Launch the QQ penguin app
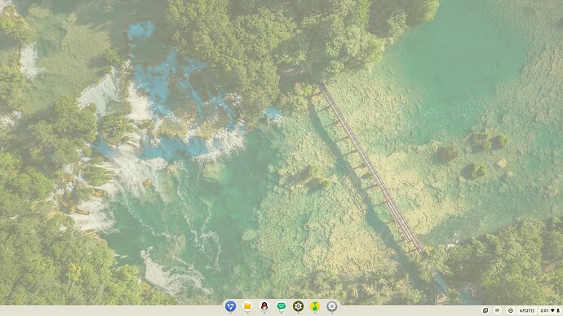 [x=264, y=306]
